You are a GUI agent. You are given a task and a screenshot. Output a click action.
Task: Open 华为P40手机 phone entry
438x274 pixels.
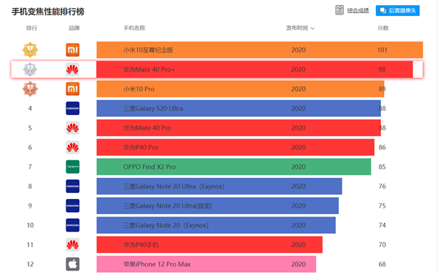[x=141, y=245]
